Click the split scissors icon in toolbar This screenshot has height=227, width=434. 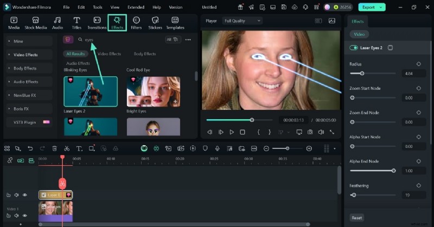(x=67, y=148)
